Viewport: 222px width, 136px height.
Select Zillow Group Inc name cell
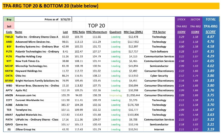26,129
